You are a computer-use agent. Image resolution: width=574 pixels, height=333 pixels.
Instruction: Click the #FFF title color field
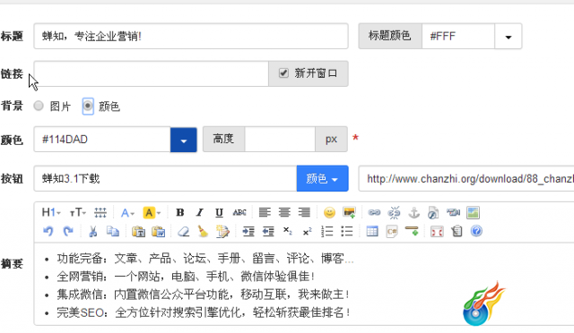tap(458, 36)
